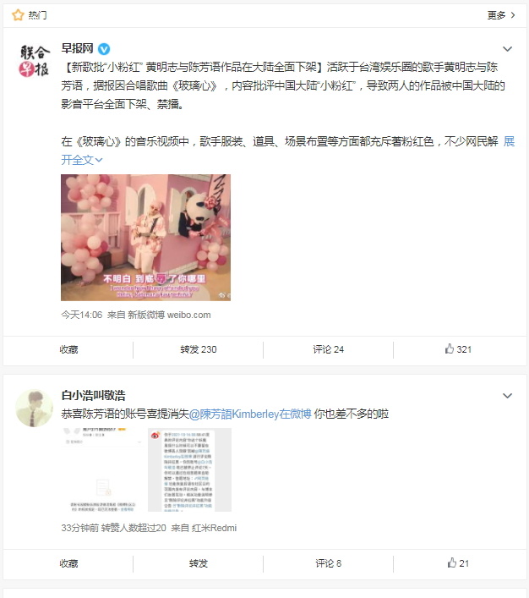Click 转发 on the second post
The image size is (529, 598).
point(199,563)
